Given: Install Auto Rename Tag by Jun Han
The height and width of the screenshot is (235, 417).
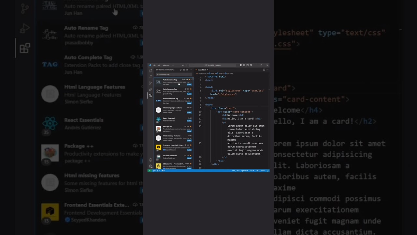Looking at the screenshot, I should [x=189, y=85].
